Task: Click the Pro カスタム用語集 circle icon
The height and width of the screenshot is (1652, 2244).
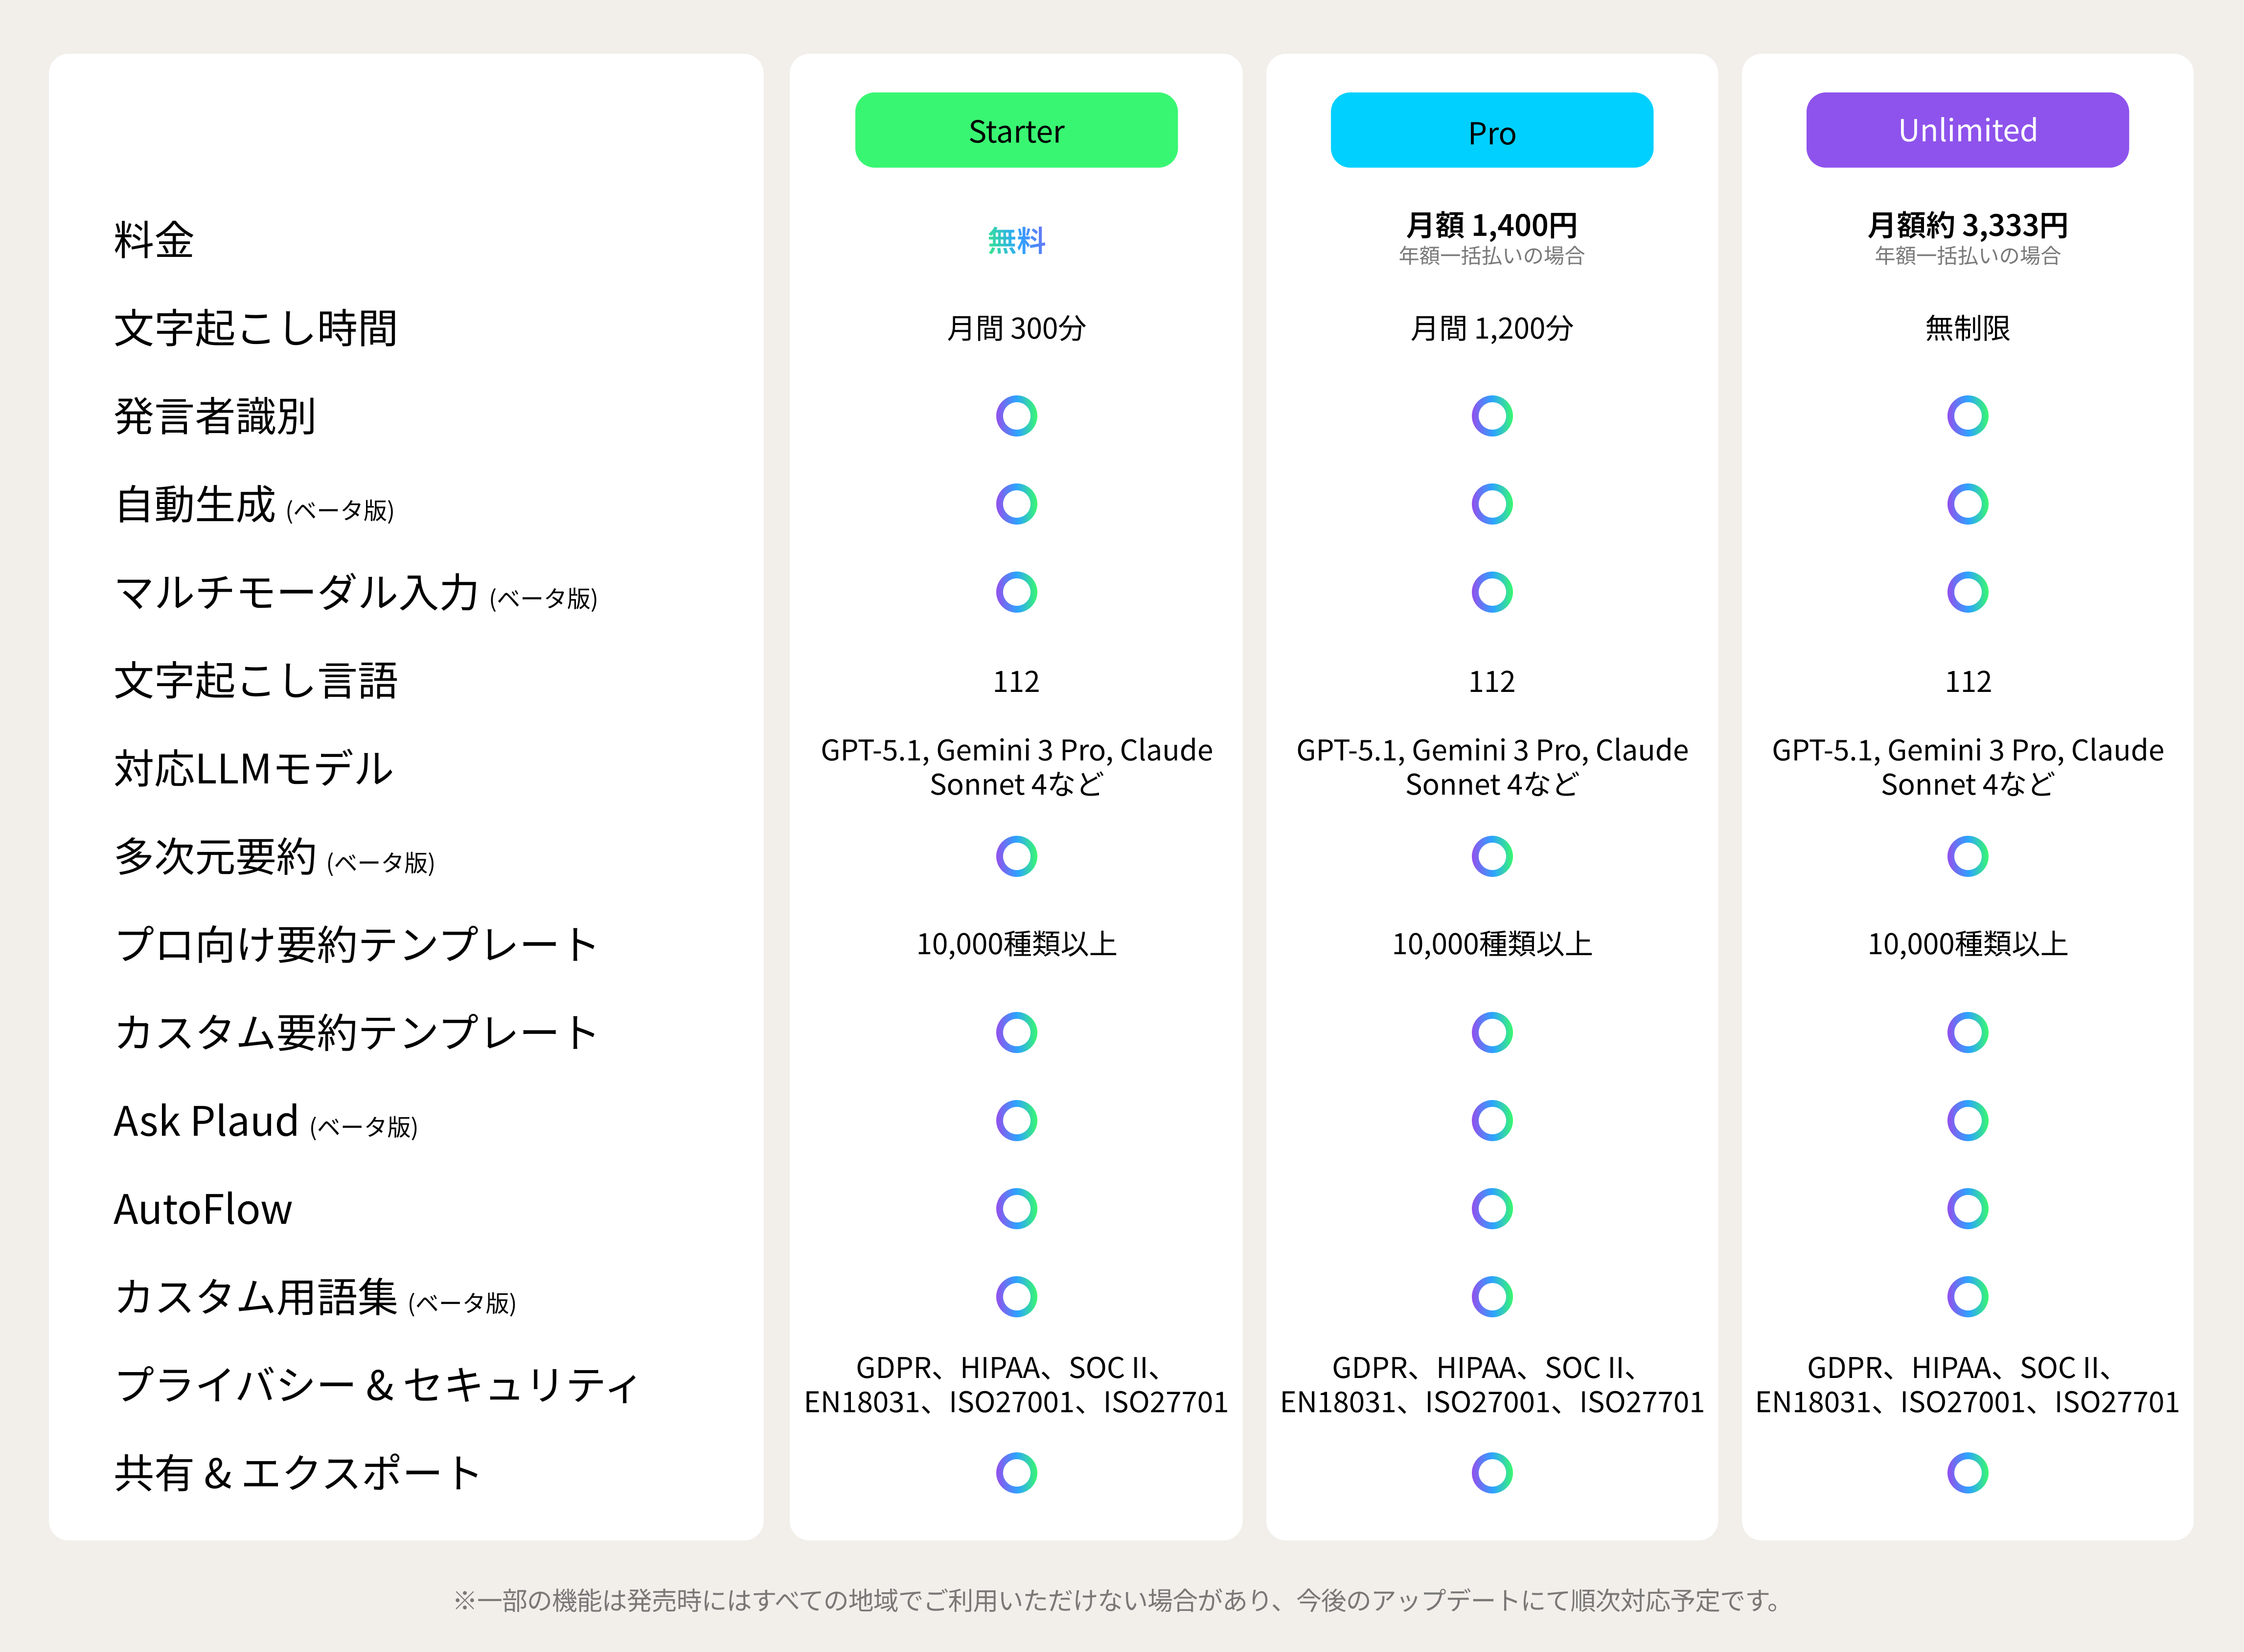Action: coord(1491,1296)
